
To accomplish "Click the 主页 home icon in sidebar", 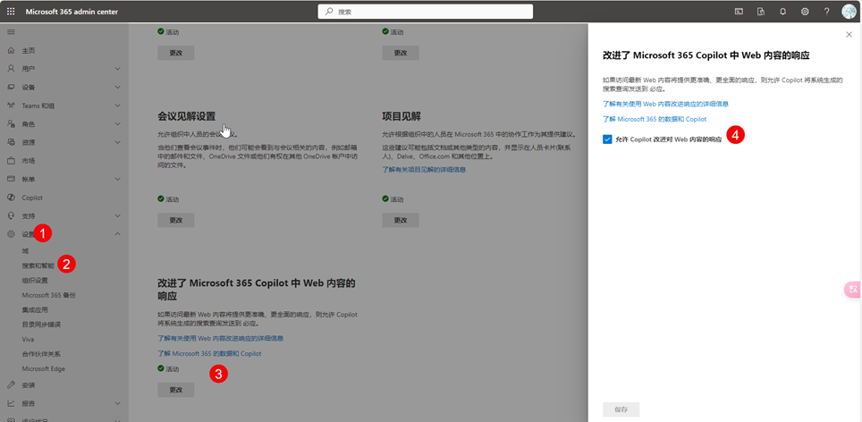I will (x=11, y=51).
